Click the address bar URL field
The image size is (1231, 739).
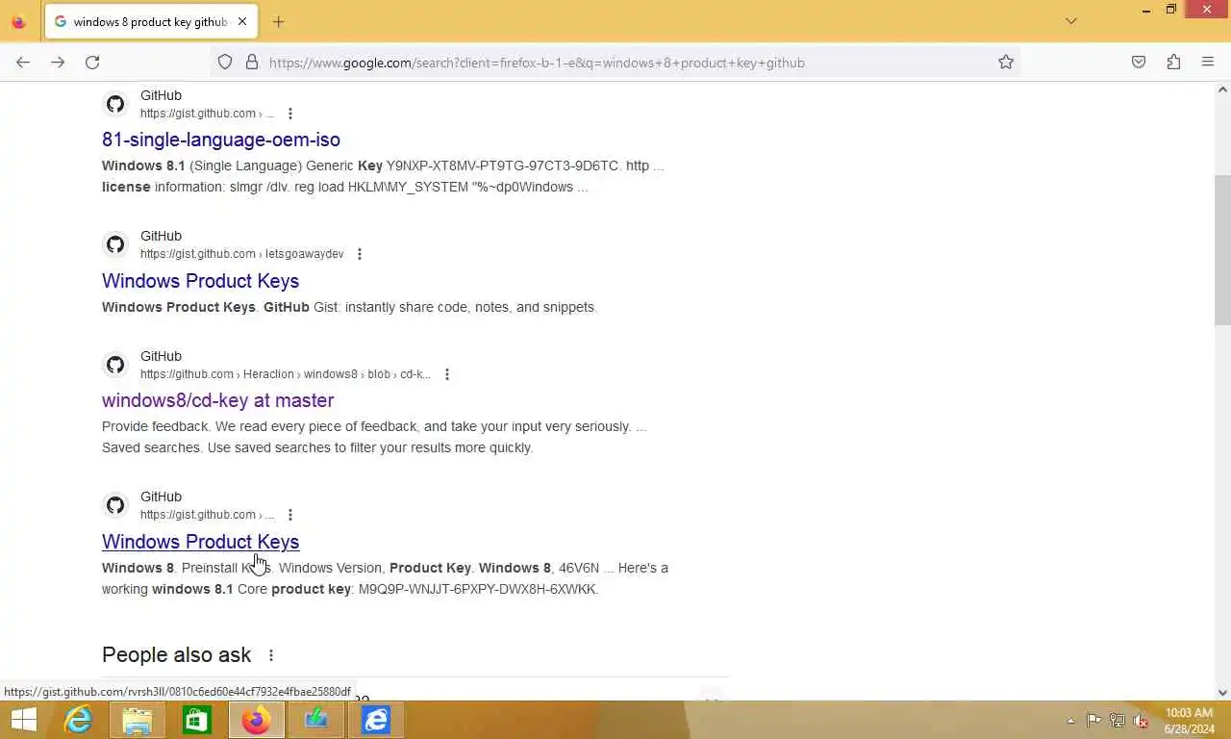point(615,63)
